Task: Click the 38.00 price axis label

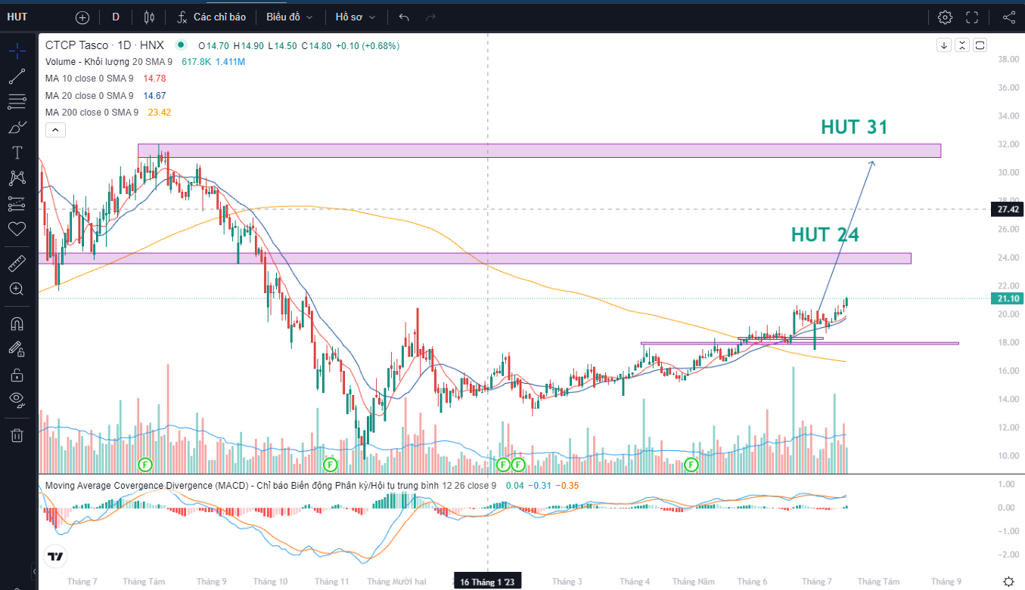Action: (1009, 59)
